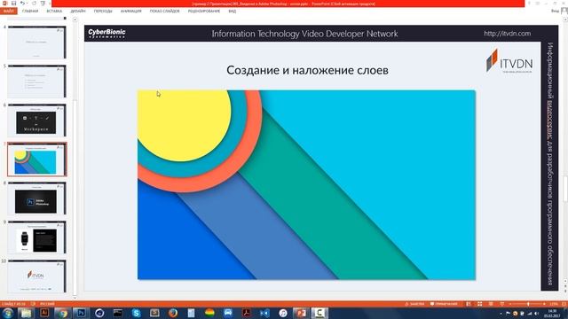This screenshot has width=568, height=319.
Task: Select slide 4 thumbnail in the panel
Action: [x=36, y=43]
